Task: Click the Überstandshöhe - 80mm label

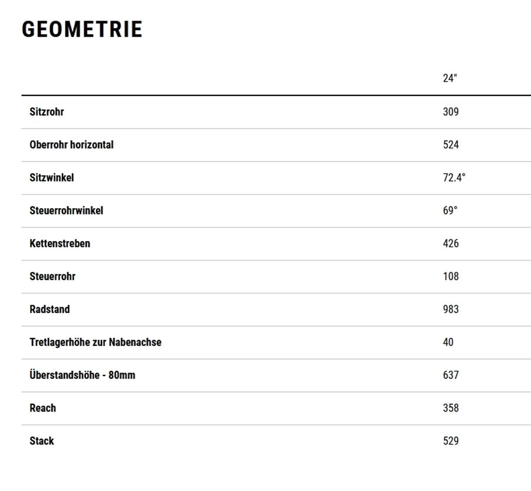Action: pos(82,375)
